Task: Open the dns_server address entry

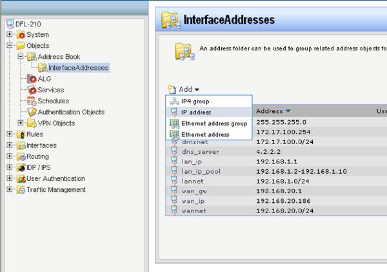Action: click(x=201, y=151)
